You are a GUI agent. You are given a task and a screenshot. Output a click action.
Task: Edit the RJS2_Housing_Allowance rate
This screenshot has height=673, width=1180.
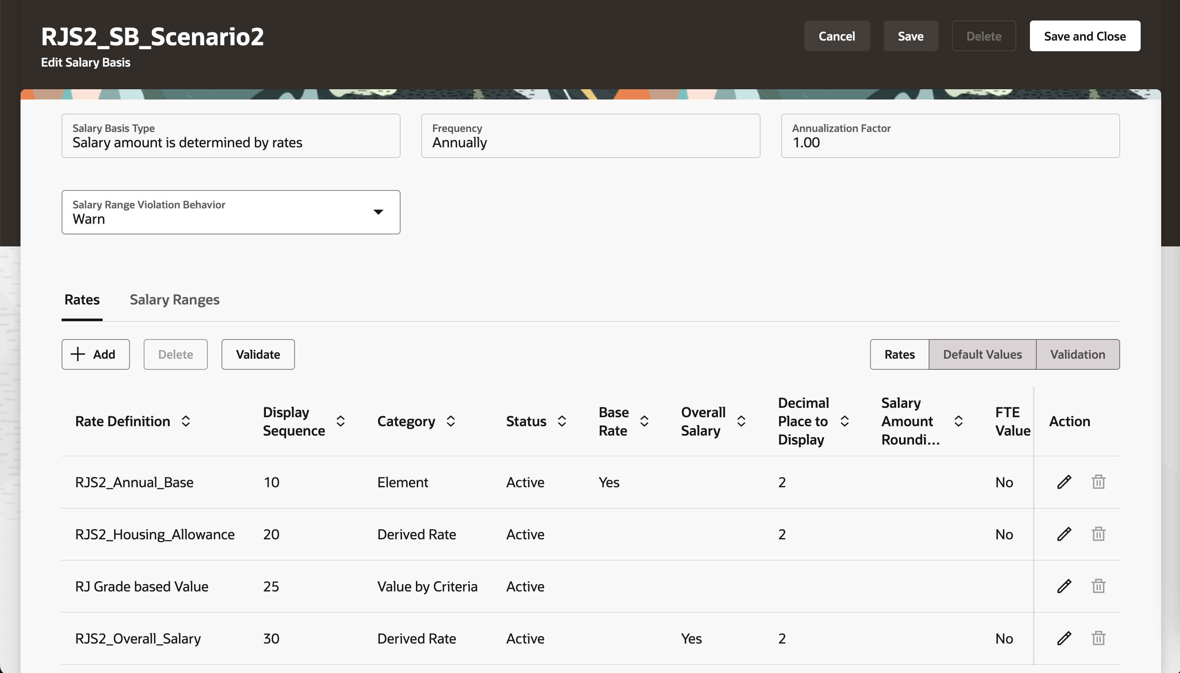(x=1064, y=534)
